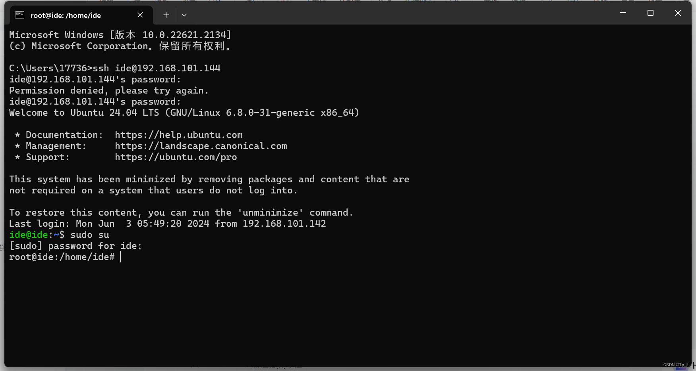Click the terminal icon in the tab
Image resolution: width=696 pixels, height=371 pixels.
pyautogui.click(x=19, y=15)
